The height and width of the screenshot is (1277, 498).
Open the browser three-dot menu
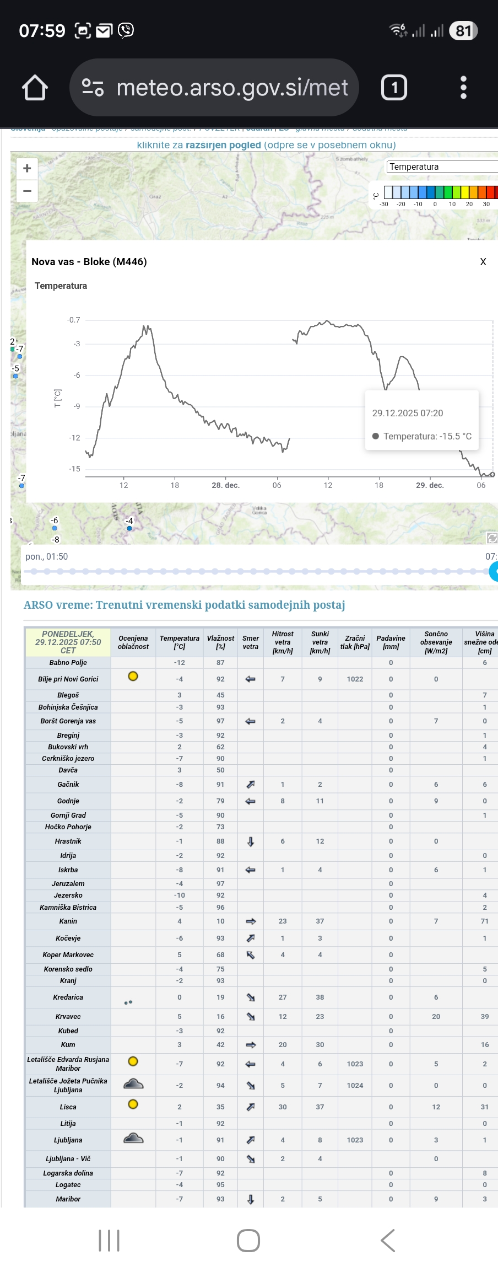463,88
